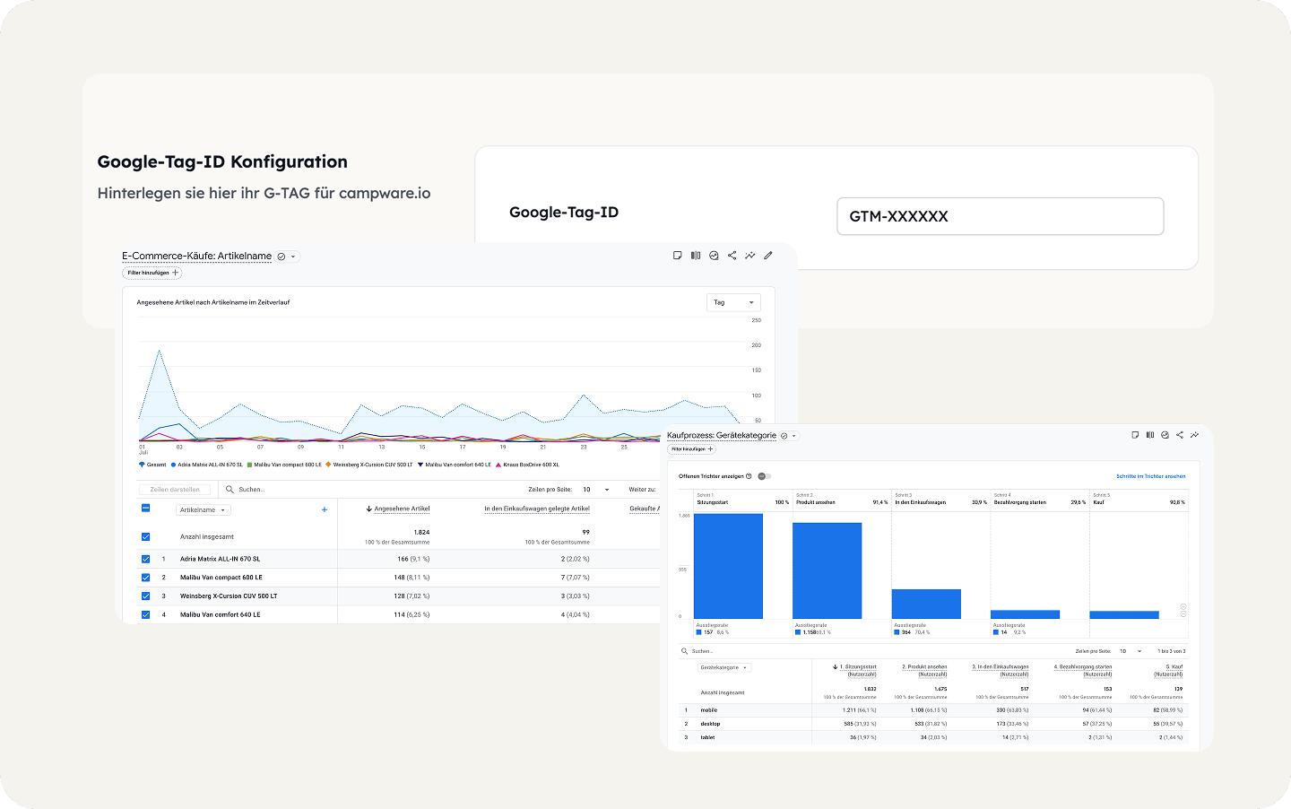Sort by In den Einkaufswagen gelegte Artikel column
The width and height of the screenshot is (1291, 809).
[x=537, y=509]
